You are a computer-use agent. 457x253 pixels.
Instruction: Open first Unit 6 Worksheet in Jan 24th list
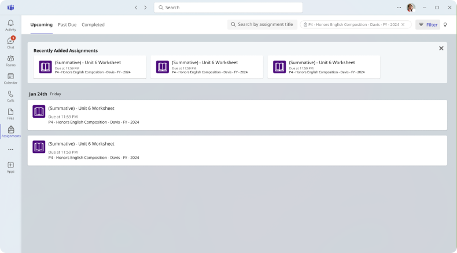coord(237,115)
